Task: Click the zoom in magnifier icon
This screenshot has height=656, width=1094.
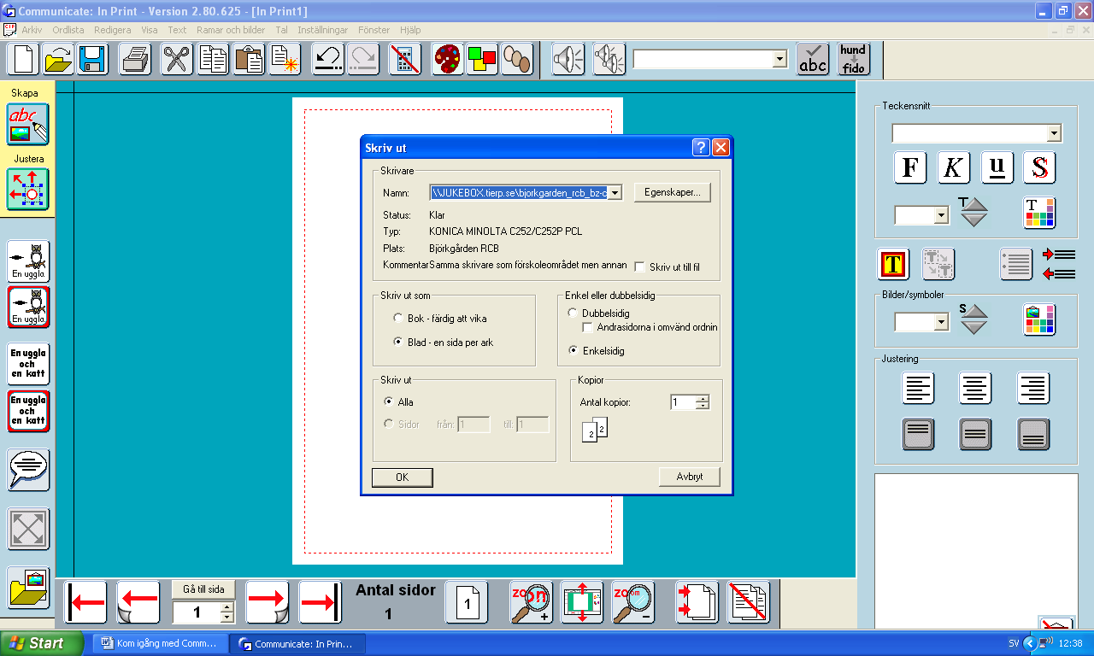Action: (x=531, y=602)
